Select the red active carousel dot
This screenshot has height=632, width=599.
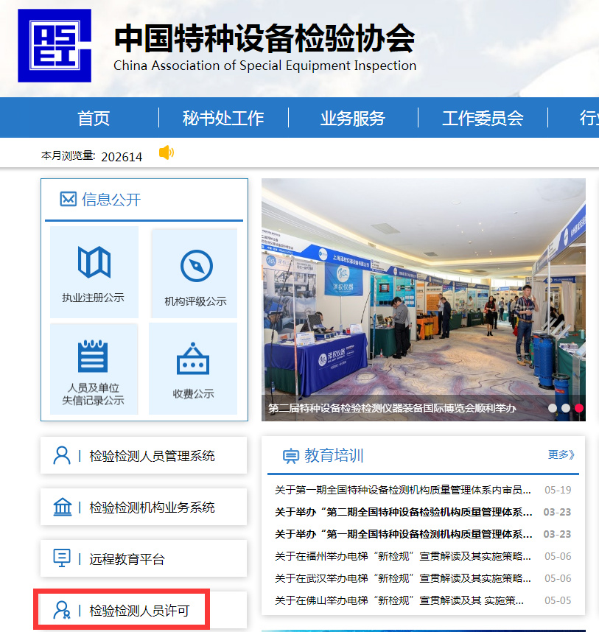click(x=579, y=407)
